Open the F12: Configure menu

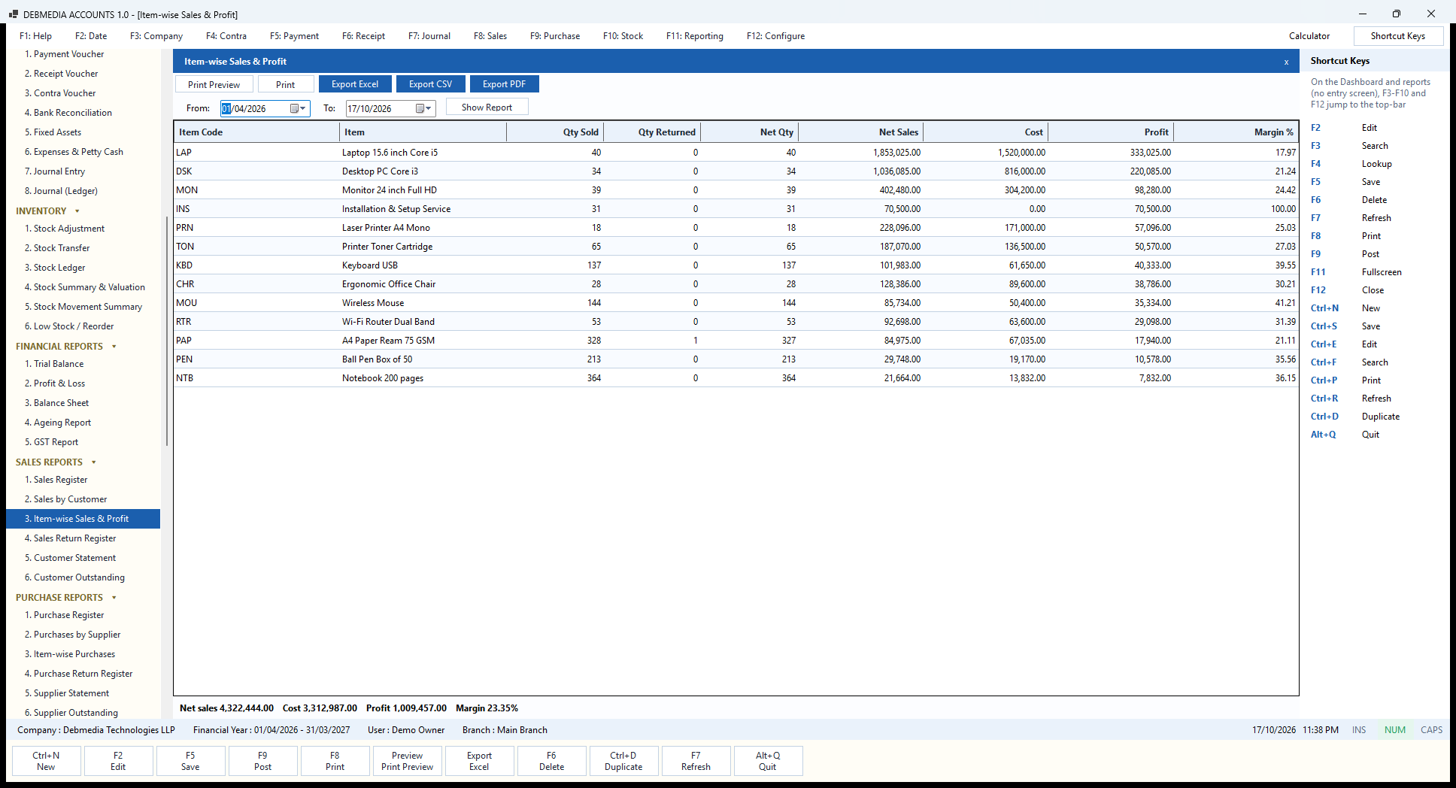(775, 36)
